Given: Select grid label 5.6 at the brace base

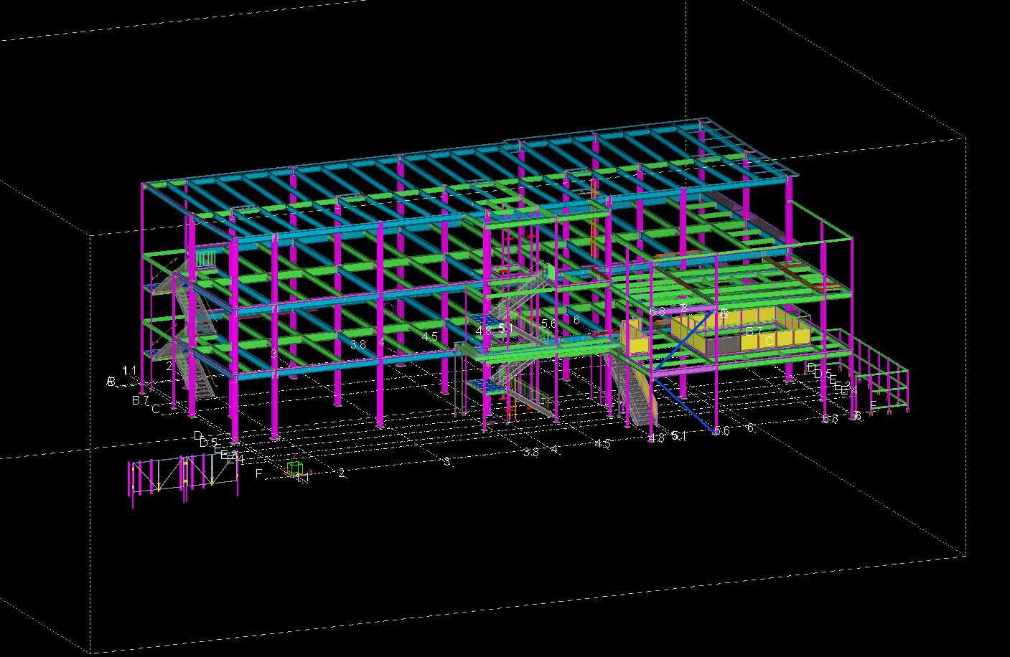Looking at the screenshot, I should [x=721, y=431].
